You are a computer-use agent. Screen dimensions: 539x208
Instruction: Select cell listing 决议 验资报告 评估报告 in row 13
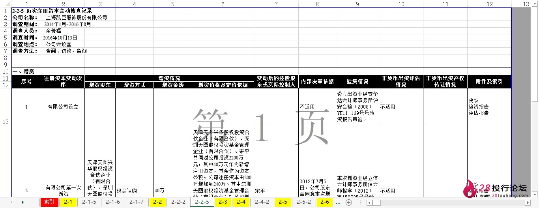point(489,107)
